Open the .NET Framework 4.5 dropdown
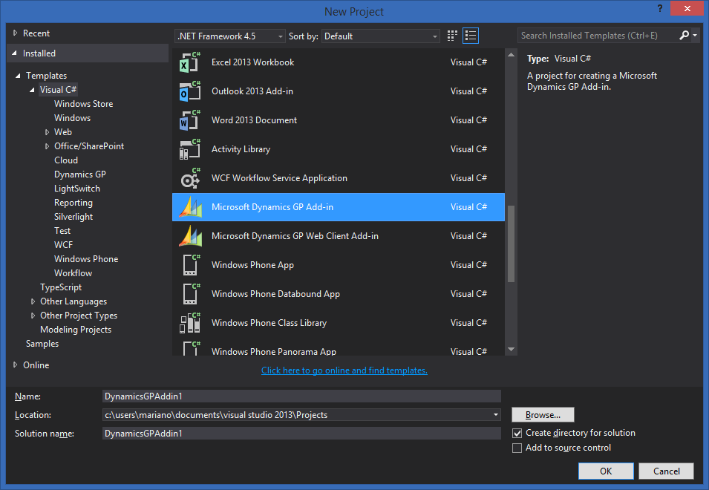This screenshot has width=709, height=490. [279, 35]
